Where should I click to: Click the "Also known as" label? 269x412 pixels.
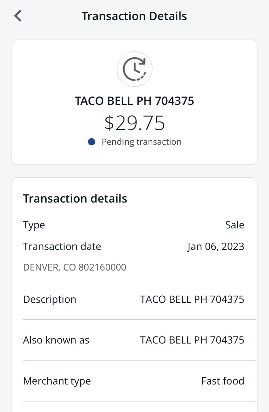click(56, 340)
